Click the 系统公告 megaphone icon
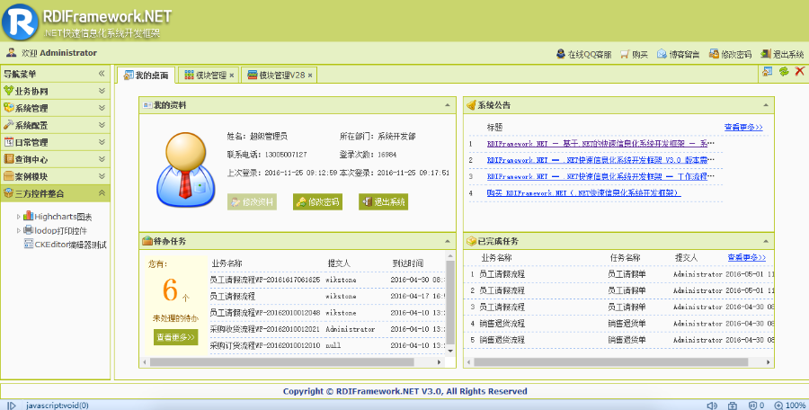This screenshot has width=809, height=410. 471,105
